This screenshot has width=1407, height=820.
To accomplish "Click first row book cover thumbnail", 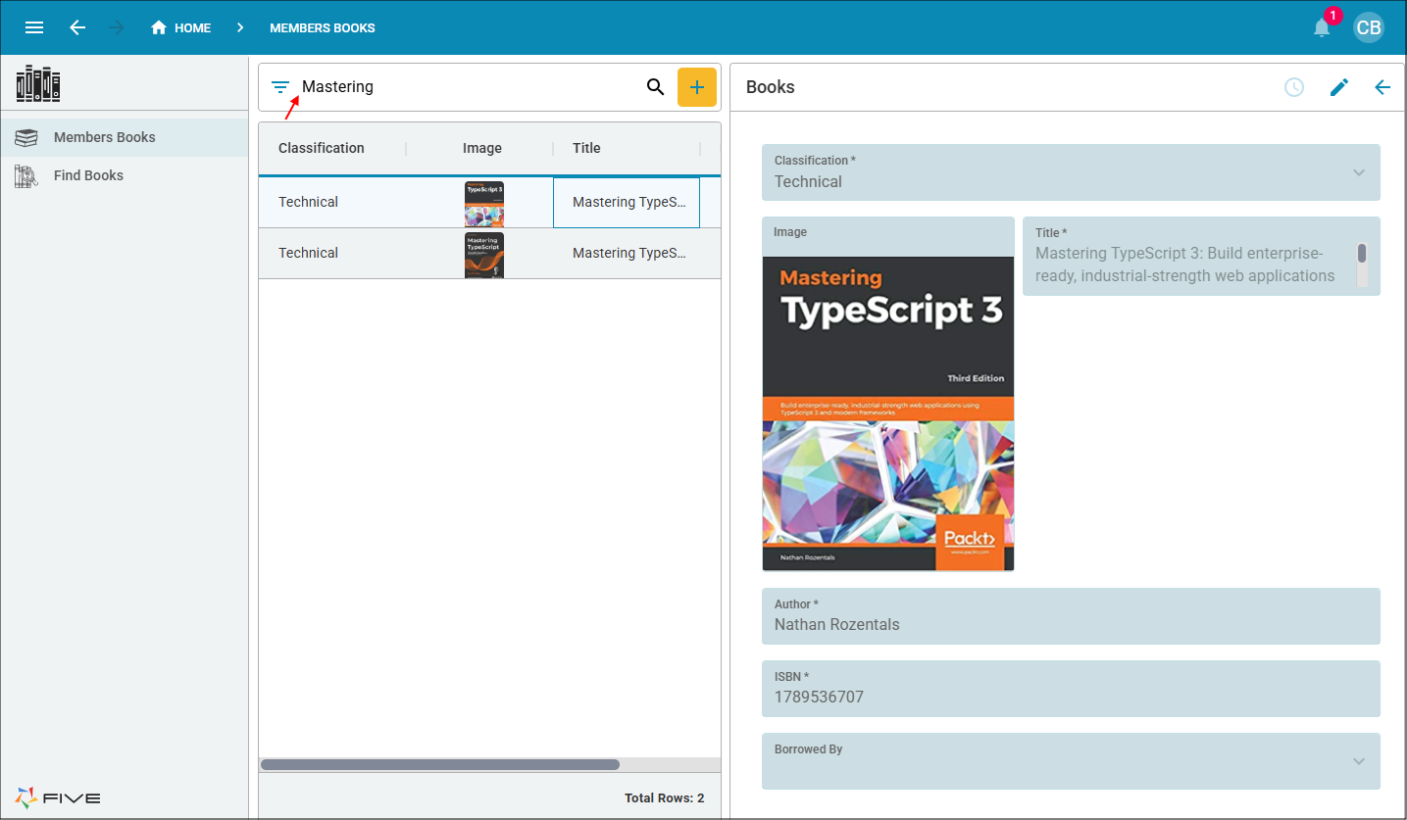I will (x=484, y=204).
